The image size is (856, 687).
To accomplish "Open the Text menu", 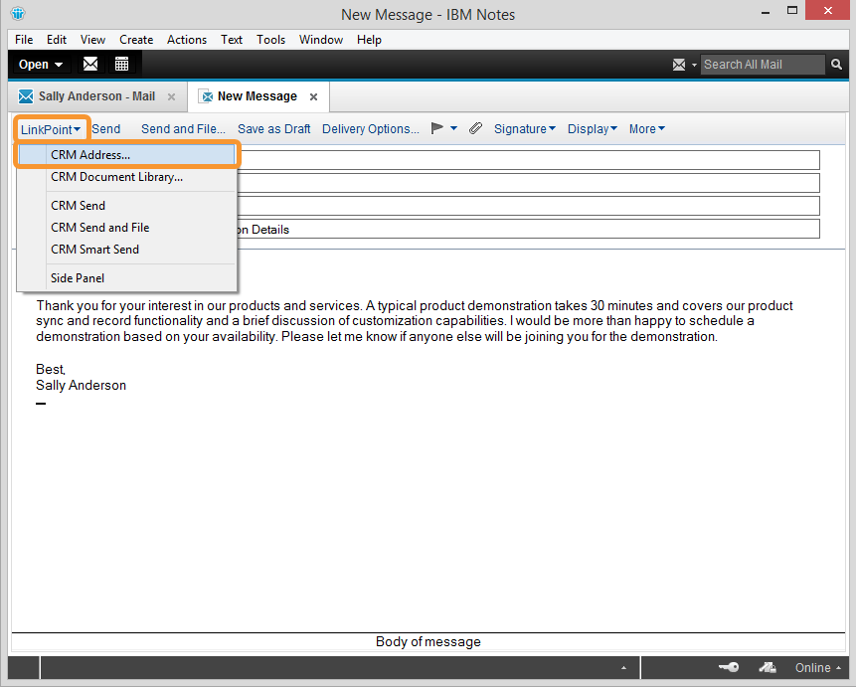I will (232, 40).
